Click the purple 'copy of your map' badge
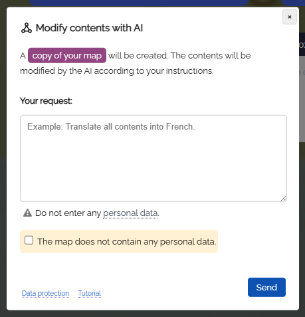Screen dimensions: 305x317 point(67,55)
